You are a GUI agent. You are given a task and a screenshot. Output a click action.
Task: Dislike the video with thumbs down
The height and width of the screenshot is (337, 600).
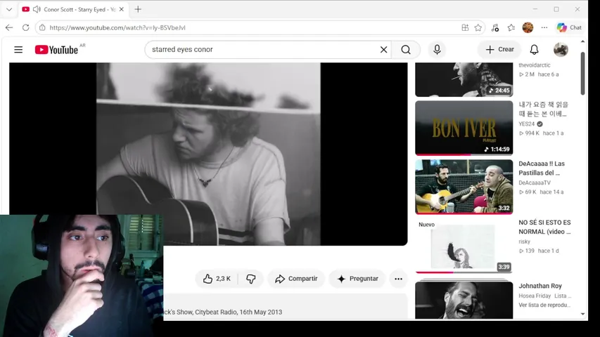click(x=250, y=279)
